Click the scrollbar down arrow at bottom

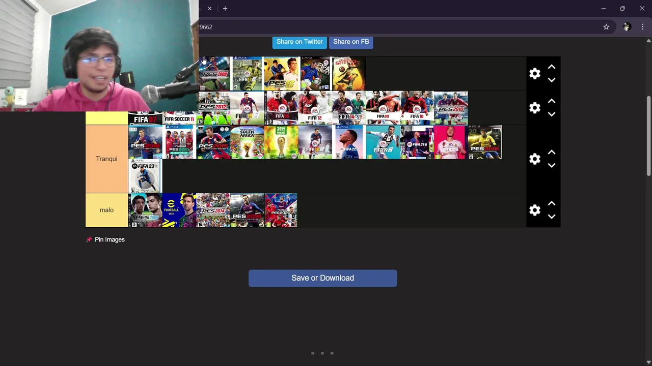pyautogui.click(x=648, y=362)
